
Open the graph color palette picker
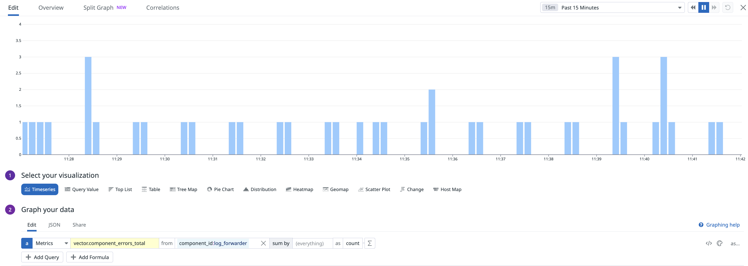(720, 243)
